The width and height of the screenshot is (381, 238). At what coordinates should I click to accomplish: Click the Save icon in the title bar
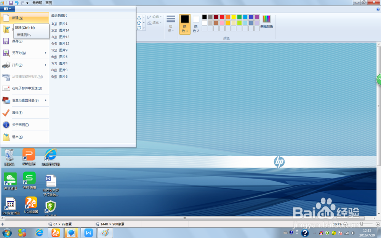tap(11, 3)
